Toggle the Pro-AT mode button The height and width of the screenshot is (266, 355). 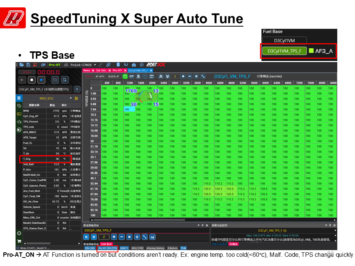click(55, 65)
